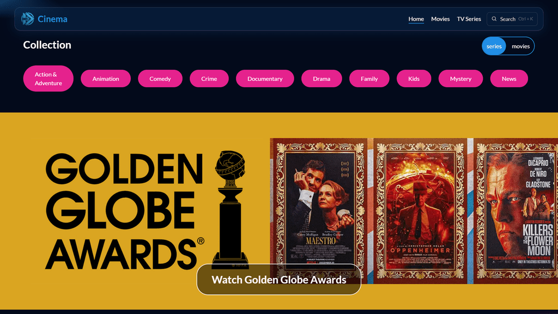Open the Movies nav item
The height and width of the screenshot is (314, 558).
(x=440, y=19)
